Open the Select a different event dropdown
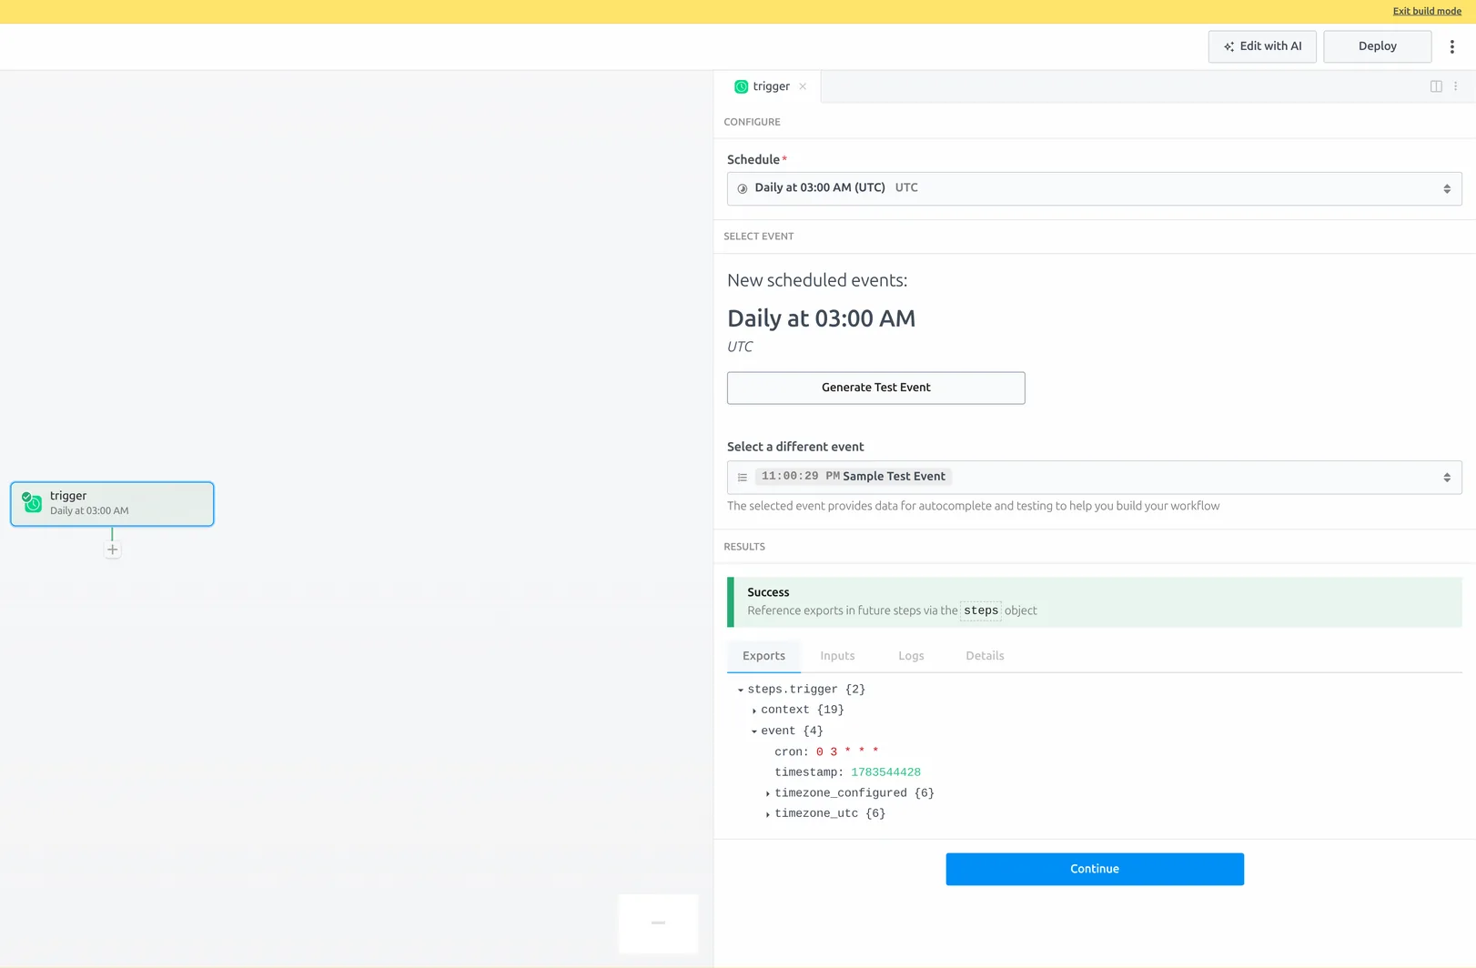1476x968 pixels. 1094,477
